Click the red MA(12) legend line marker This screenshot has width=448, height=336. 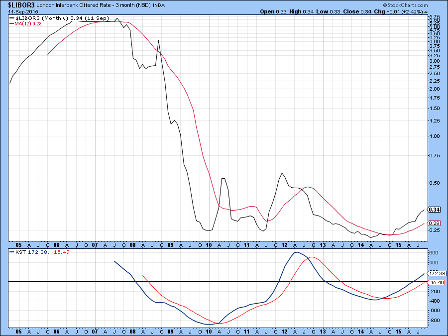tap(11, 24)
